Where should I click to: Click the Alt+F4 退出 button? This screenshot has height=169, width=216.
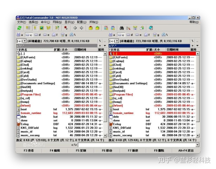pyautogui.click(x=186, y=150)
